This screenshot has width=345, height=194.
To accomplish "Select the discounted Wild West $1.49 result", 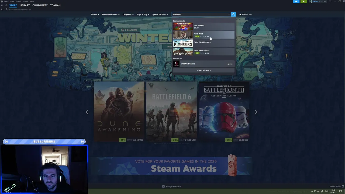I will tap(203, 35).
